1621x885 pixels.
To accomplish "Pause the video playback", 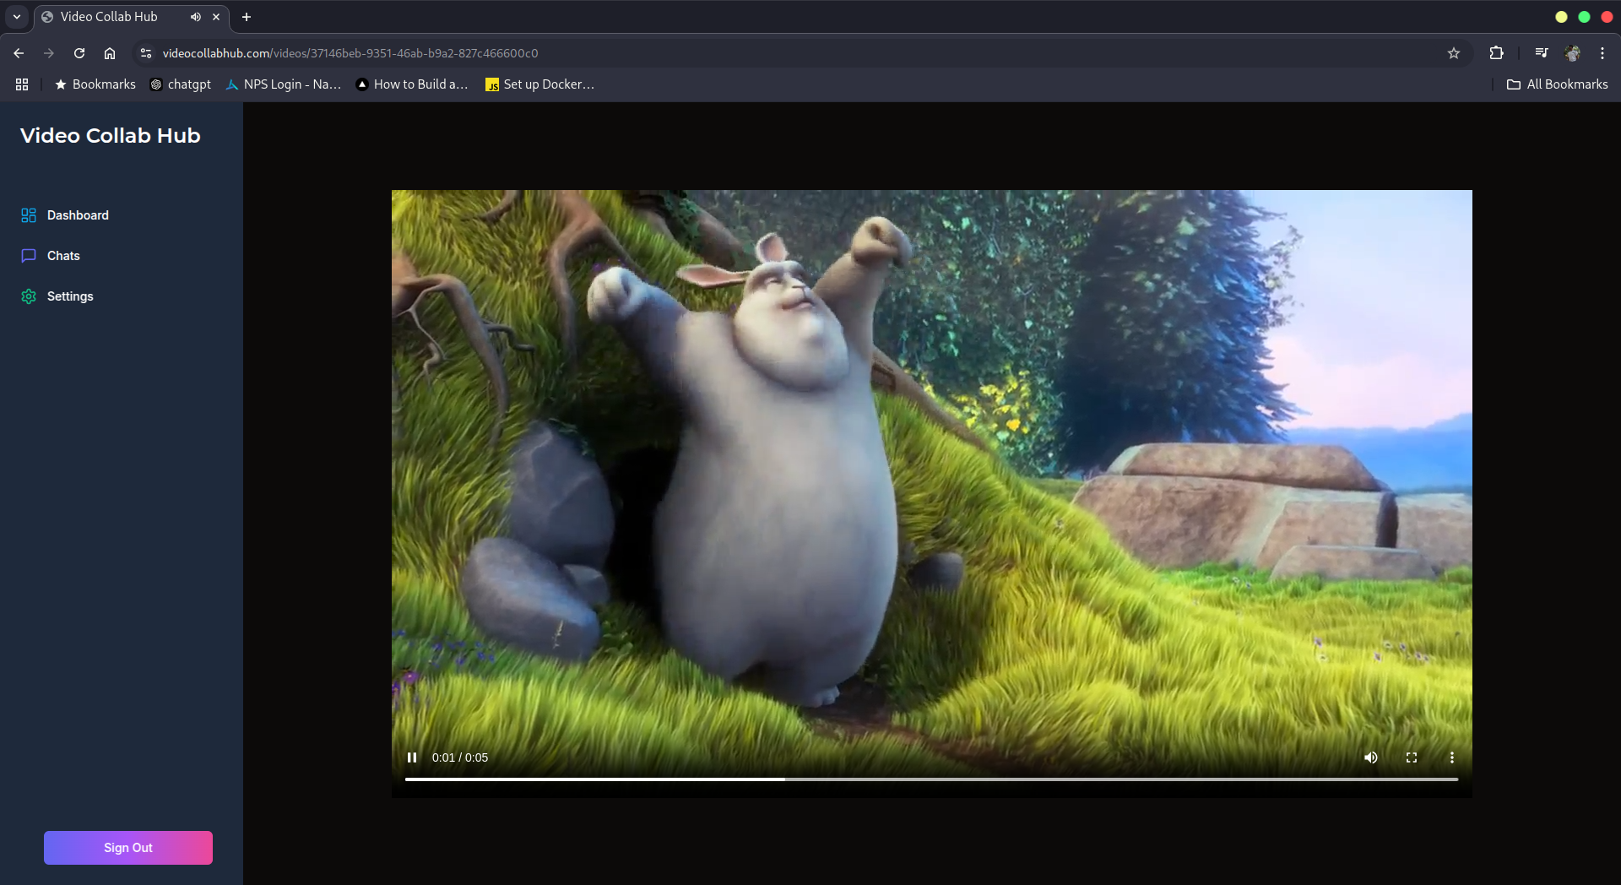I will 412,757.
